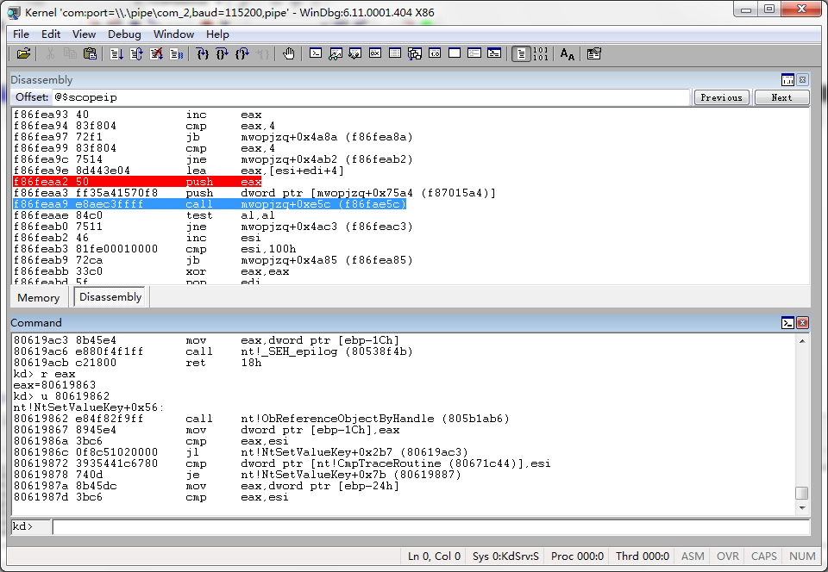This screenshot has width=828, height=572.
Task: Click the Font (AA) toolbar icon
Action: click(x=568, y=53)
